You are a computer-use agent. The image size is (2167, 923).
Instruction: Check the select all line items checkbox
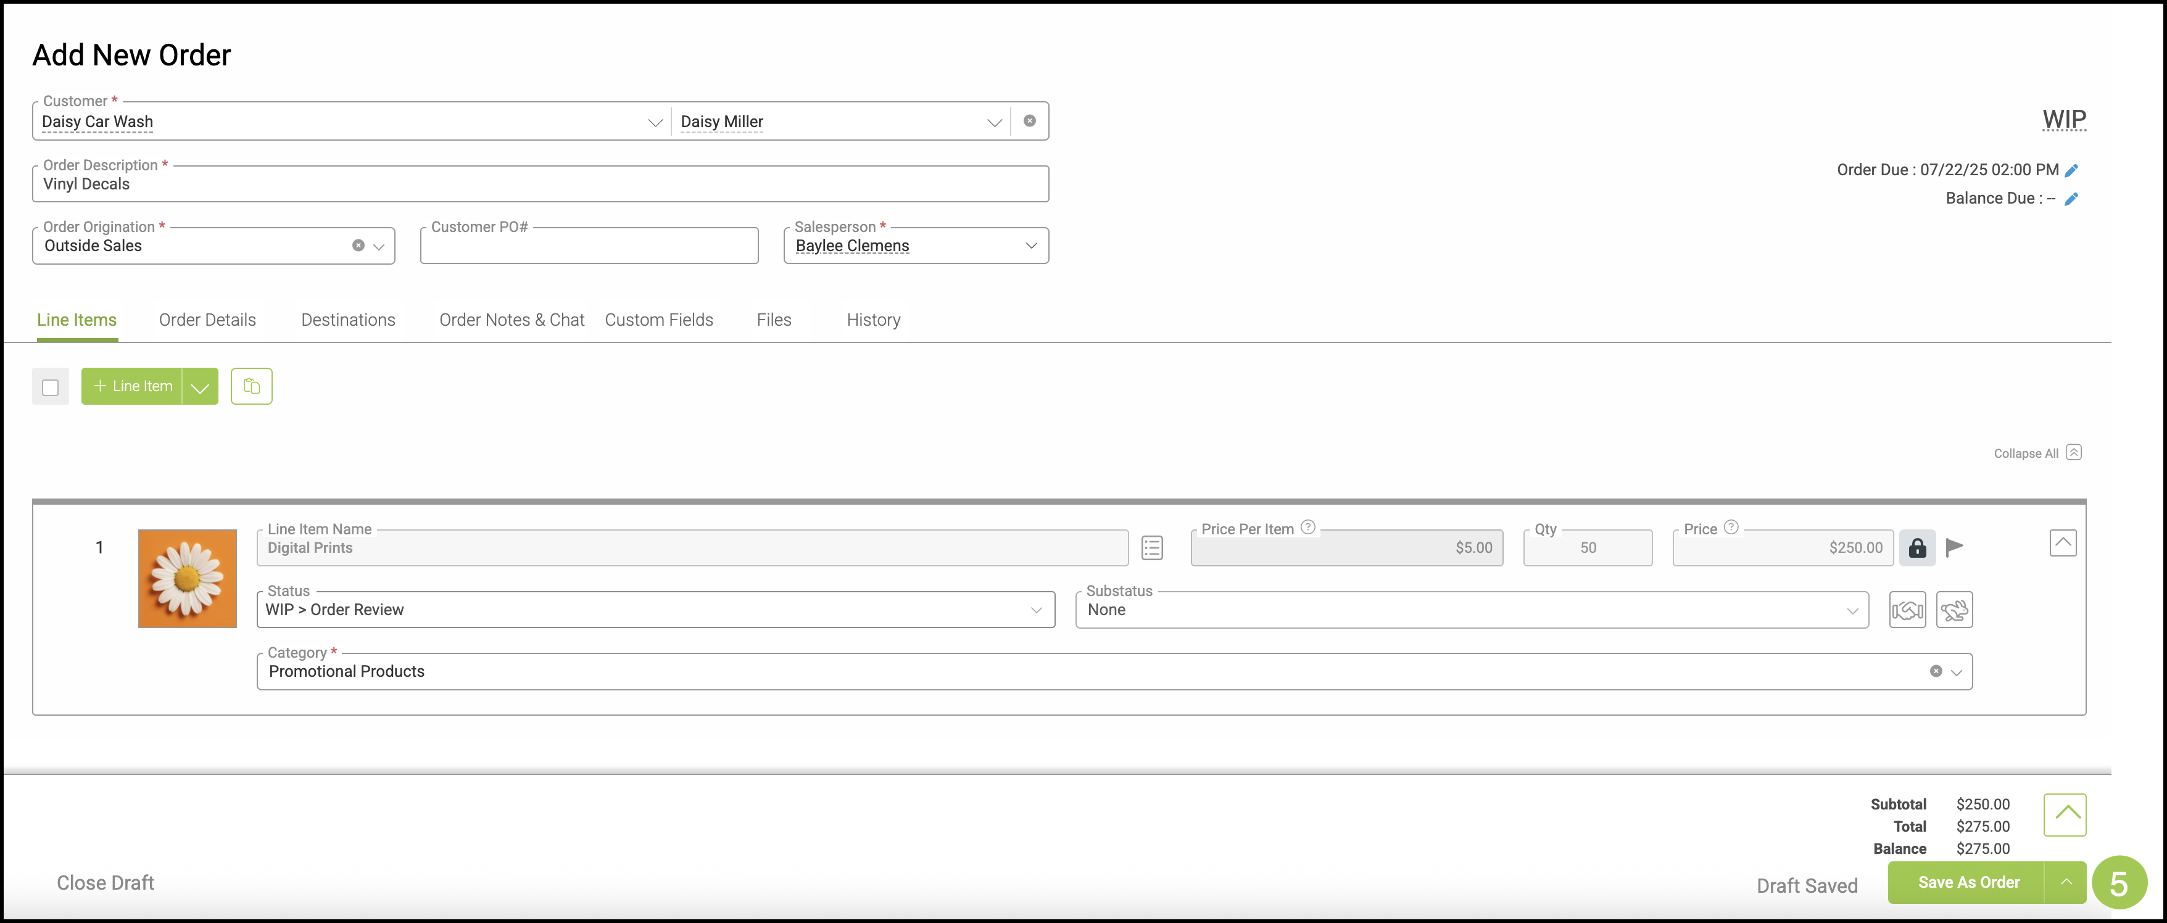point(51,387)
